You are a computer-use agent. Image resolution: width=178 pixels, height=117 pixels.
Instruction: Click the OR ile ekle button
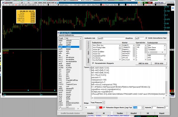point(159,63)
